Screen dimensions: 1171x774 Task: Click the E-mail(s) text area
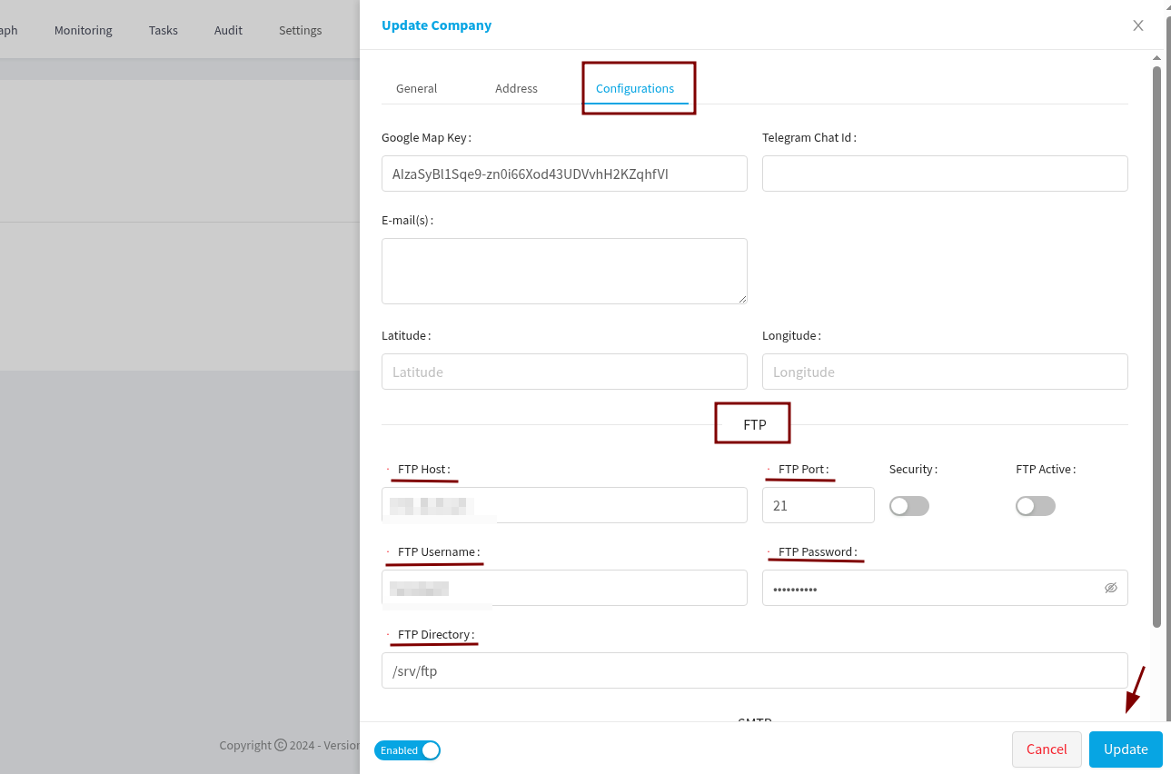563,271
